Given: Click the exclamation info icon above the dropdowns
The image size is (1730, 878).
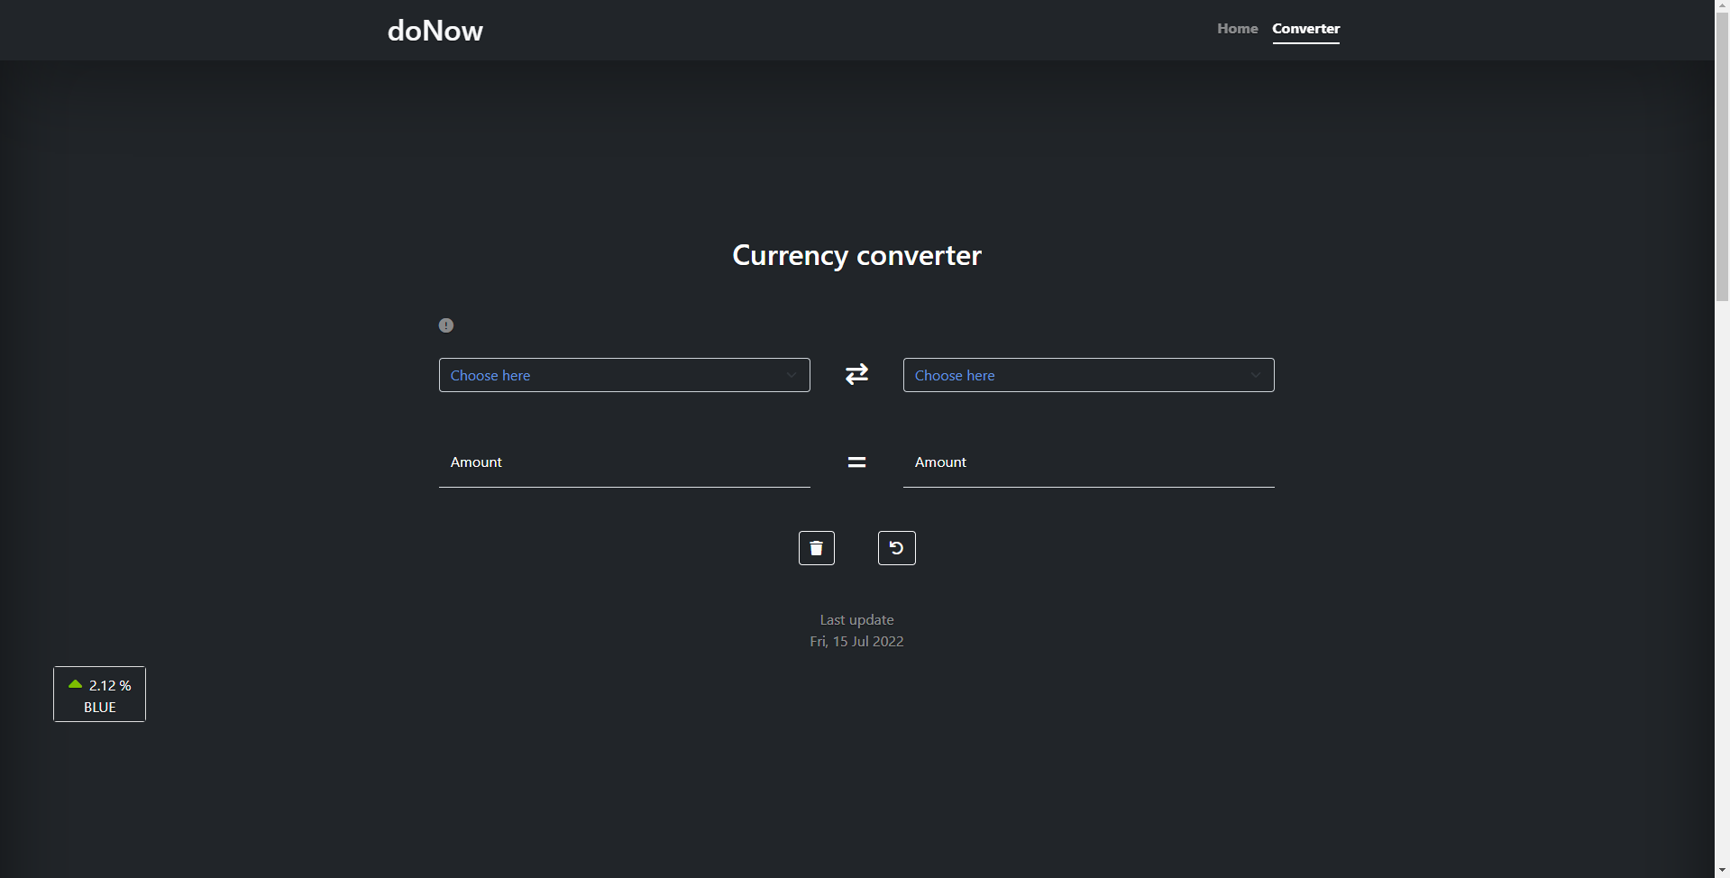Looking at the screenshot, I should pos(445,325).
